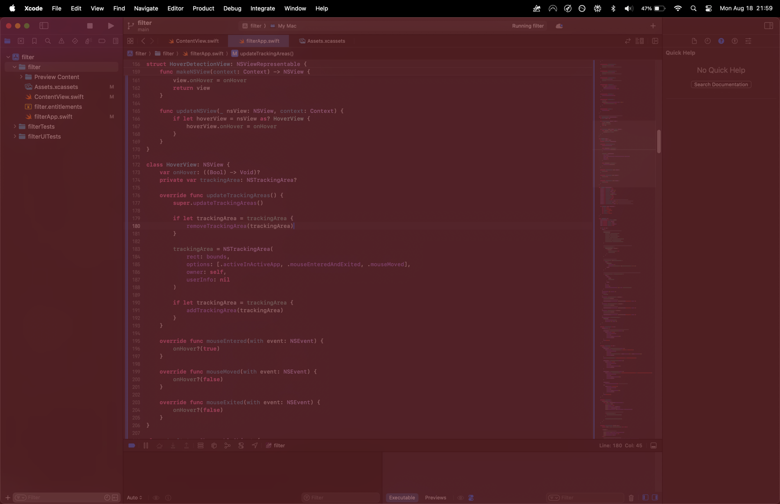The width and height of the screenshot is (780, 504).
Task: Toggle the left navigator sidebar
Action: [44, 26]
